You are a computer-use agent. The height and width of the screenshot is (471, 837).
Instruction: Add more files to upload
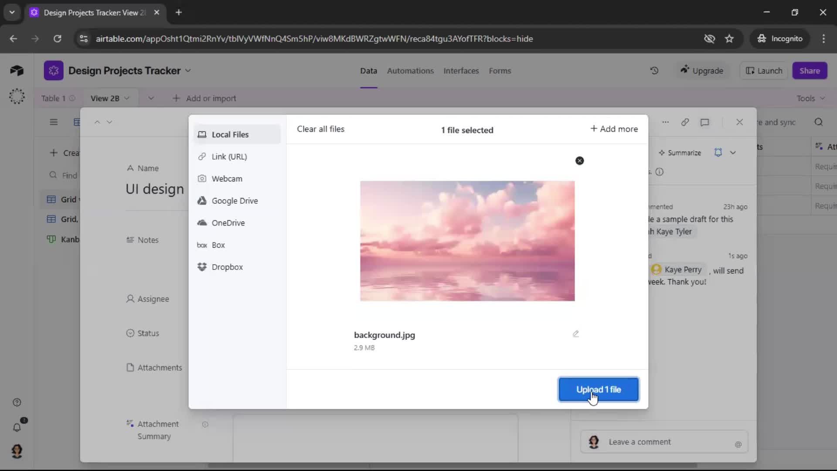coord(614,129)
